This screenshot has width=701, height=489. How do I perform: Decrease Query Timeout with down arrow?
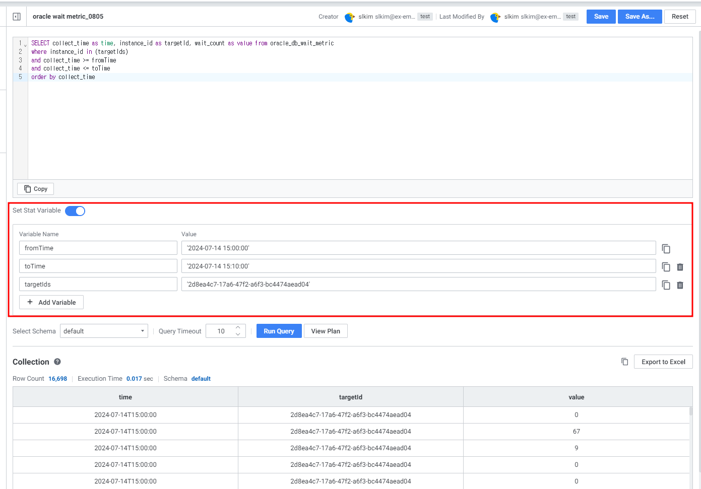point(238,334)
